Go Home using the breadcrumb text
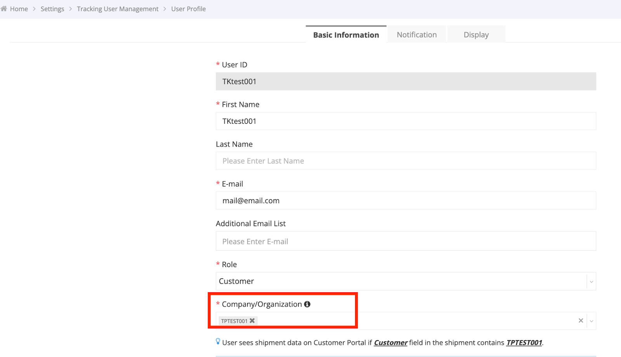Screen dimensions: 621x357 (19, 9)
